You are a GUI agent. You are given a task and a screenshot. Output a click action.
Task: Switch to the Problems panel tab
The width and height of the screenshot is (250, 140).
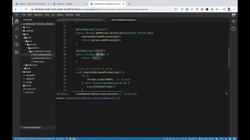pyautogui.click(x=62, y=94)
